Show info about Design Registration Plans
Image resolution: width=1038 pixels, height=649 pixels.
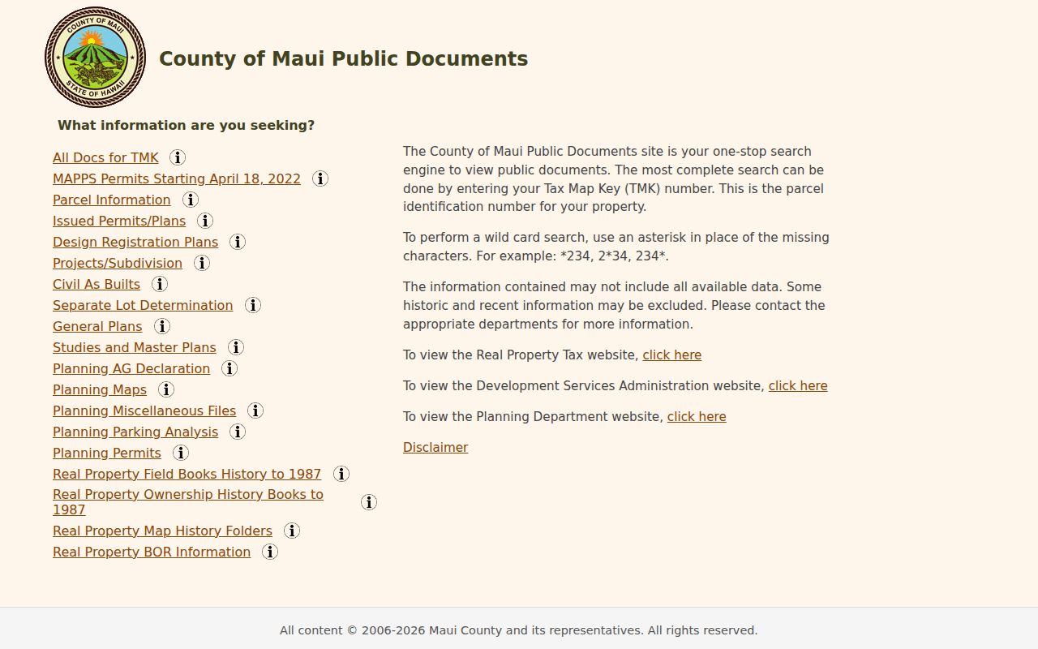(x=238, y=242)
